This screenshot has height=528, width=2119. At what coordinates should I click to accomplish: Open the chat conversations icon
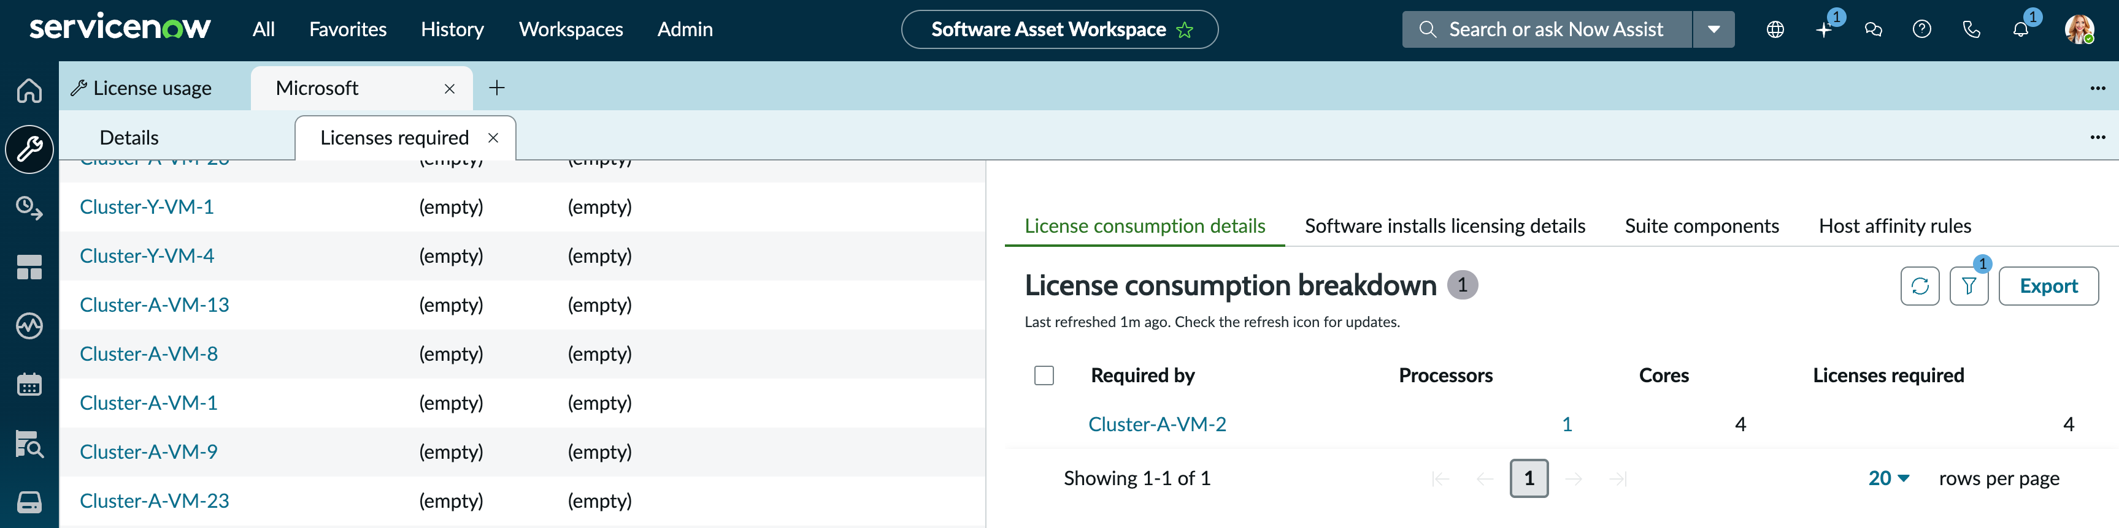[x=1873, y=29]
